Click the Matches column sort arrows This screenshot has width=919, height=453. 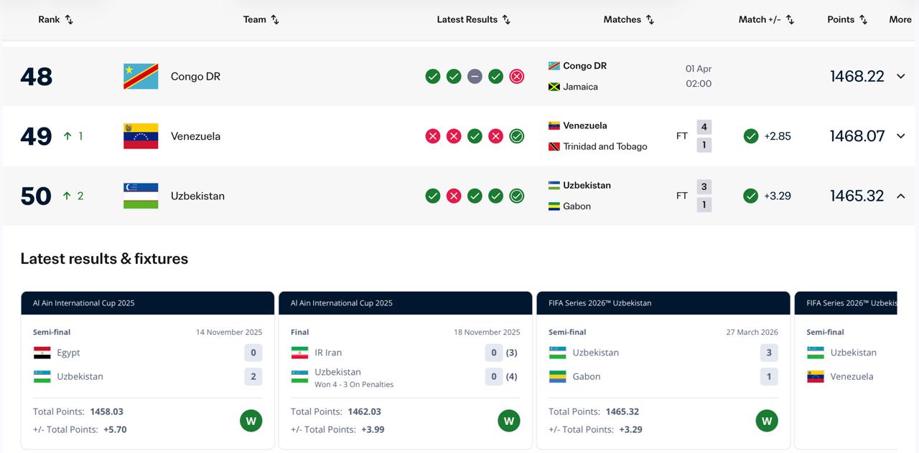pyautogui.click(x=650, y=20)
